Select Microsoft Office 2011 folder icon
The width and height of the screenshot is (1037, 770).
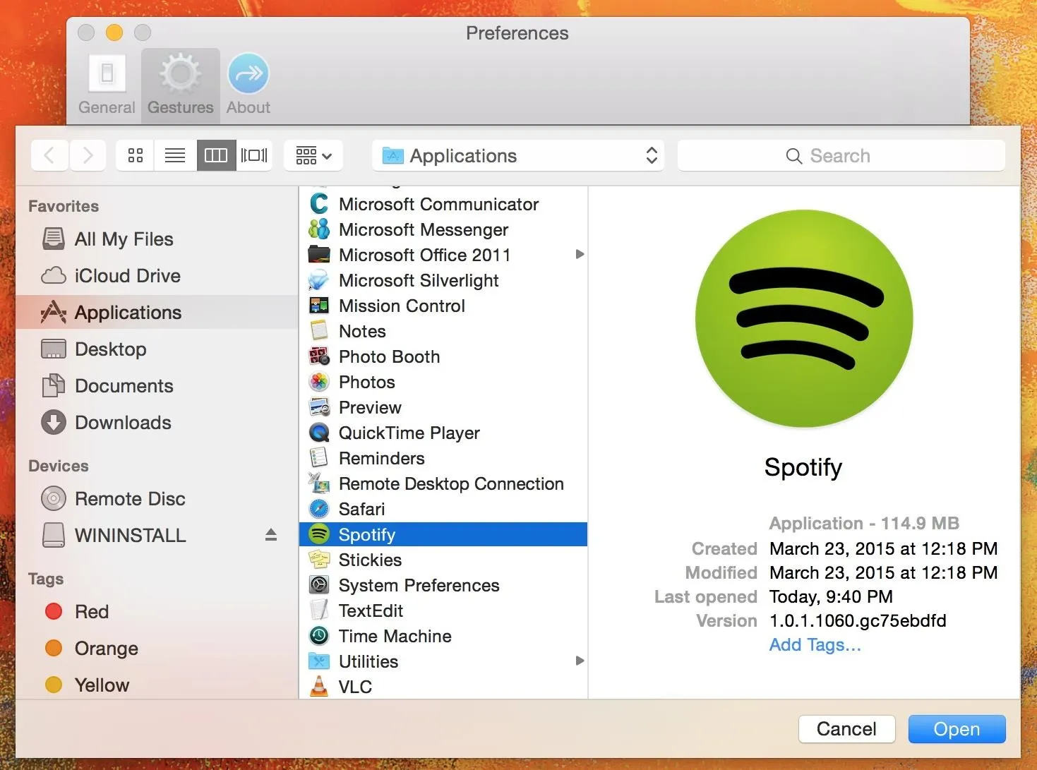click(319, 255)
